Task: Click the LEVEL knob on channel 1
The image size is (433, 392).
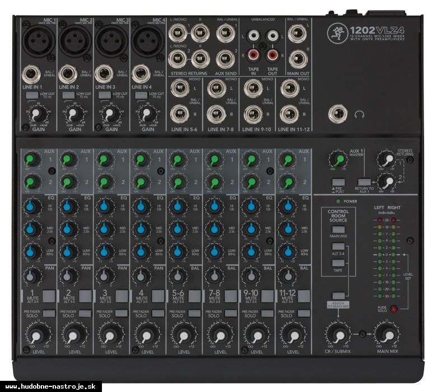Action: point(37,335)
